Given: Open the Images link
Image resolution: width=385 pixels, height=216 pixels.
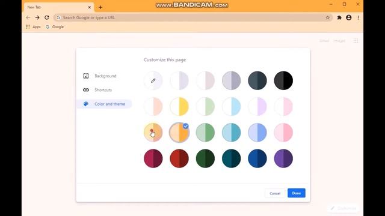Looking at the screenshot, I should tap(339, 41).
